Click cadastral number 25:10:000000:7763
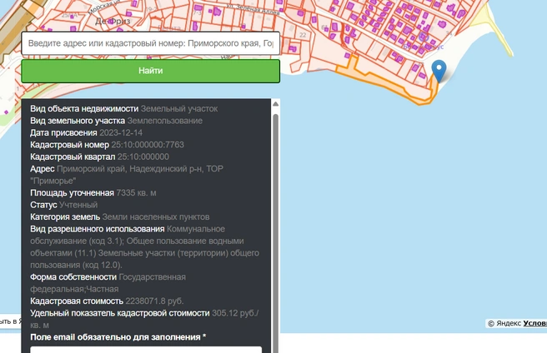This screenshot has width=547, height=353. [x=148, y=145]
